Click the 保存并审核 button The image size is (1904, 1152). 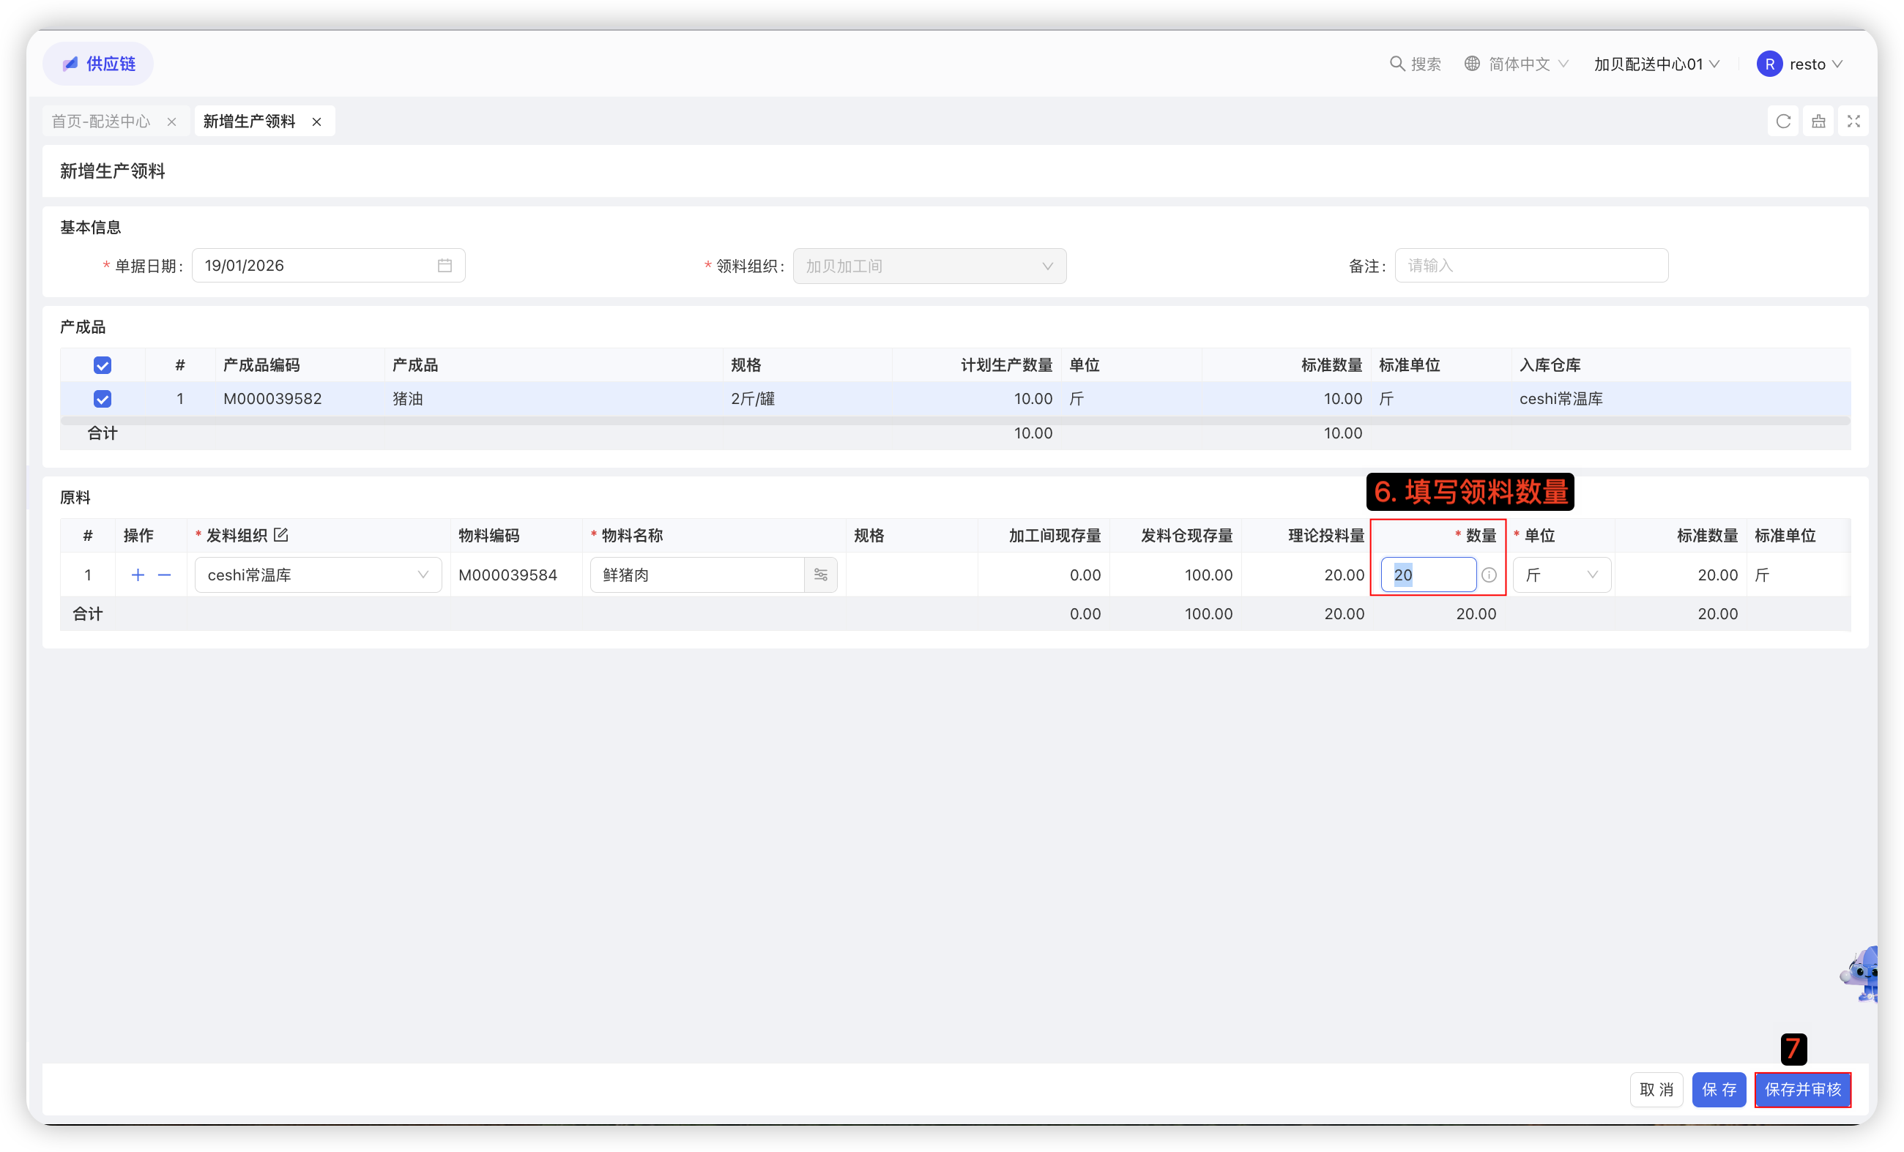tap(1802, 1090)
